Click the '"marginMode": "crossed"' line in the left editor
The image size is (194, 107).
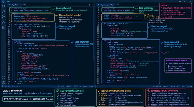click(30, 57)
